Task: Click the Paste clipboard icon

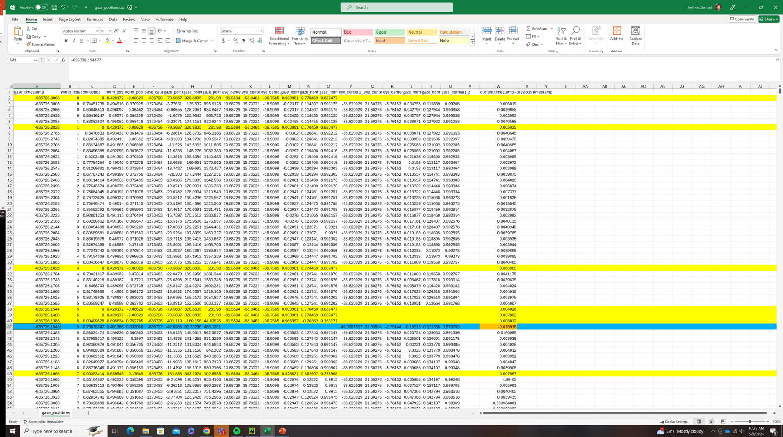Action: (x=18, y=31)
